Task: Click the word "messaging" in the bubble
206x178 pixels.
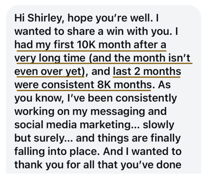Action: [x=118, y=111]
